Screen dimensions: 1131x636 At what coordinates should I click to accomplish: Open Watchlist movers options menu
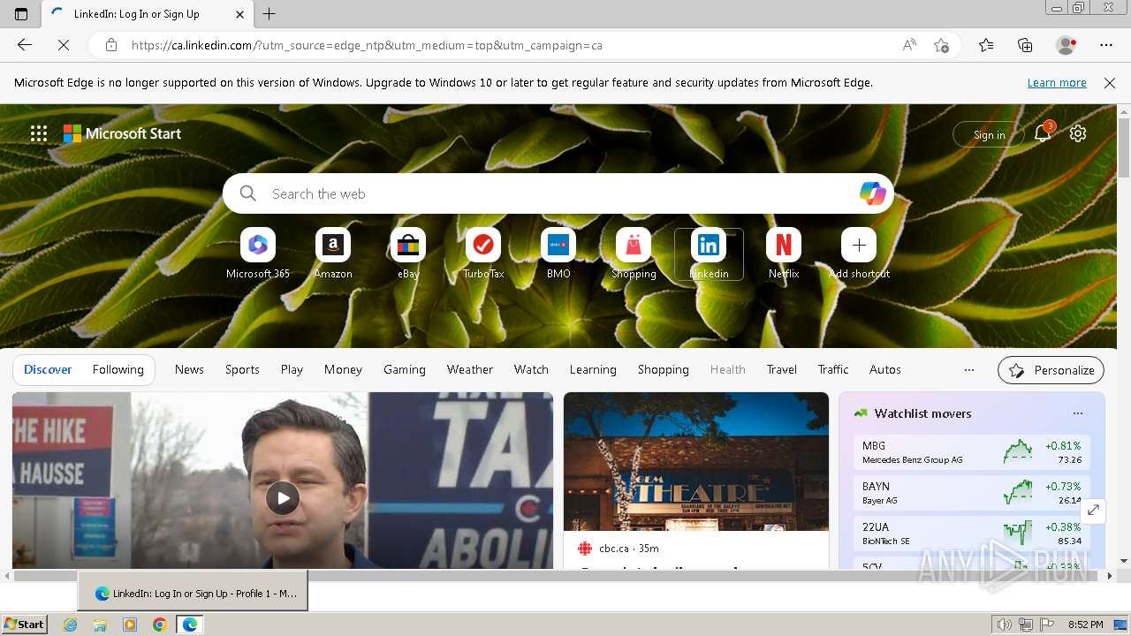[1078, 413]
